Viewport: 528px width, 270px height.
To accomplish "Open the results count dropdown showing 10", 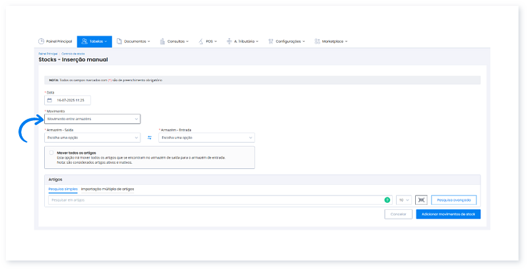I will [403, 199].
